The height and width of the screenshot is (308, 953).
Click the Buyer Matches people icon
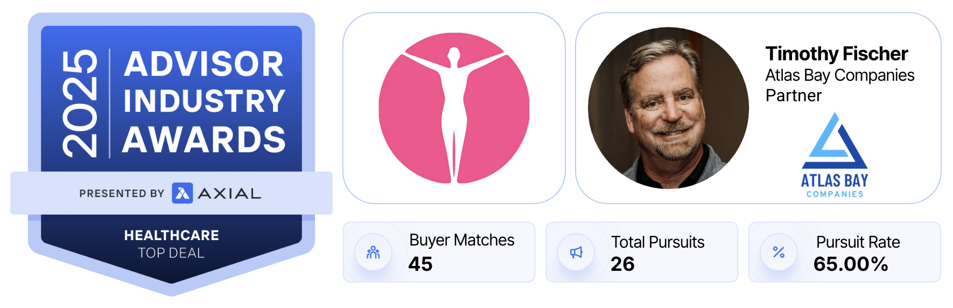point(373,253)
